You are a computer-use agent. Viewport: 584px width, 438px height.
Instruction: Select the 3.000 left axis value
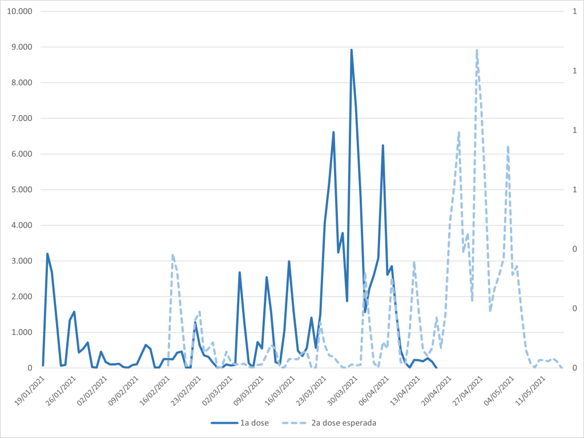[21, 261]
